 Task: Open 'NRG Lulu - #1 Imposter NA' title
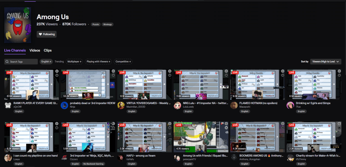point(205,103)
